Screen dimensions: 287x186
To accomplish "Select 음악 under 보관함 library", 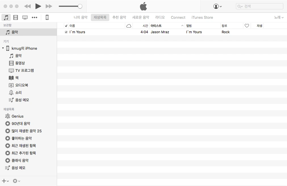I will coord(28,32).
